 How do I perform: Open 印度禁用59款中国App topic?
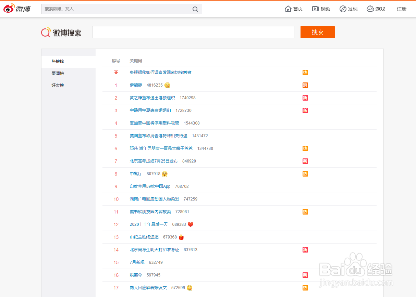point(150,186)
